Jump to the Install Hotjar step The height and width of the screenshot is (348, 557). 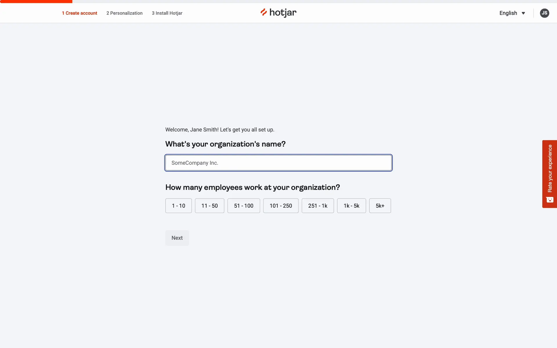(167, 13)
